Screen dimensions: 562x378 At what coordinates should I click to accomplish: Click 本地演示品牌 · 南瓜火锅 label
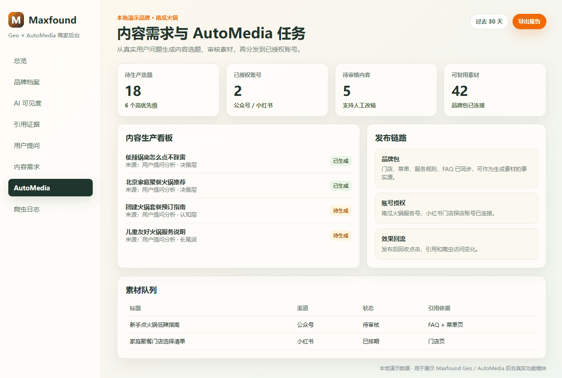point(147,18)
